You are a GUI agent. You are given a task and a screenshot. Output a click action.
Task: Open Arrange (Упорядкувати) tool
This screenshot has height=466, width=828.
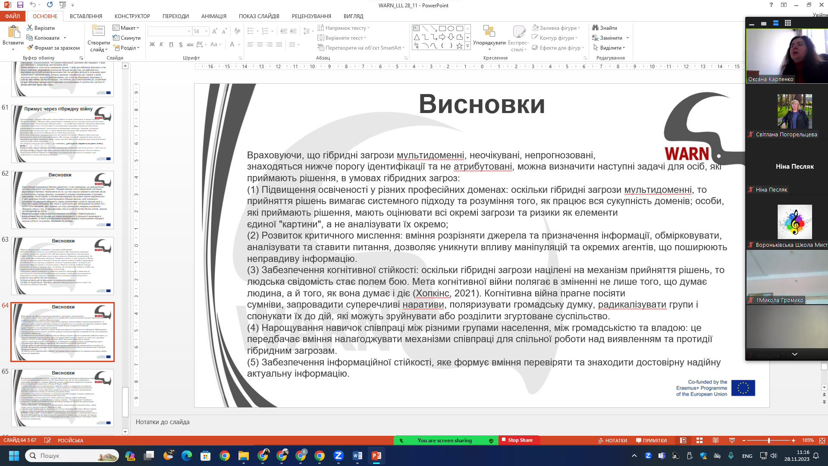pos(489,38)
